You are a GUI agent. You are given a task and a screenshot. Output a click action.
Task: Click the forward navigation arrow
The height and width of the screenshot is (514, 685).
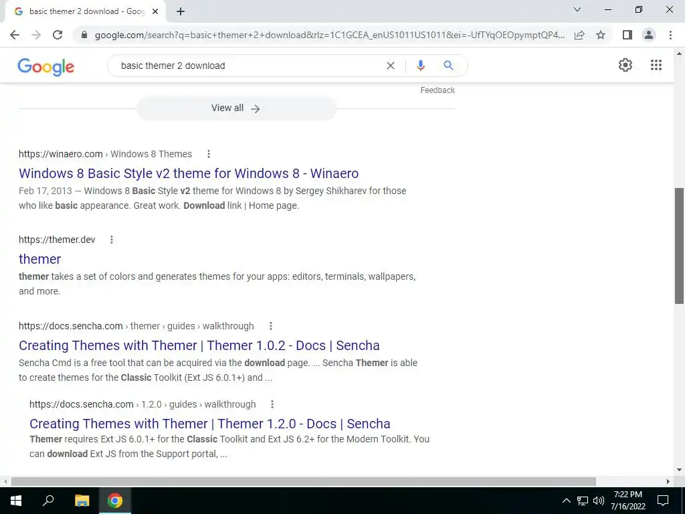click(x=36, y=35)
